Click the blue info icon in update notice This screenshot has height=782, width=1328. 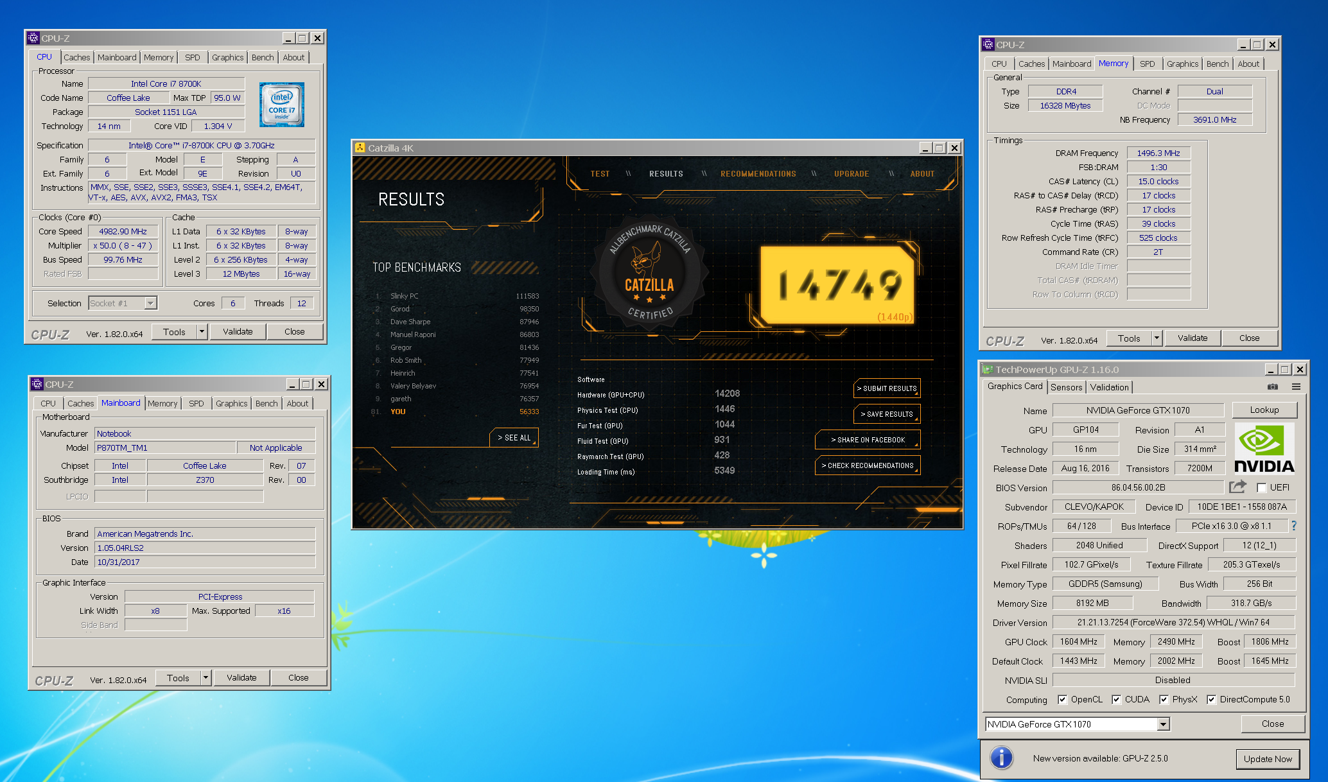pos(1001,758)
